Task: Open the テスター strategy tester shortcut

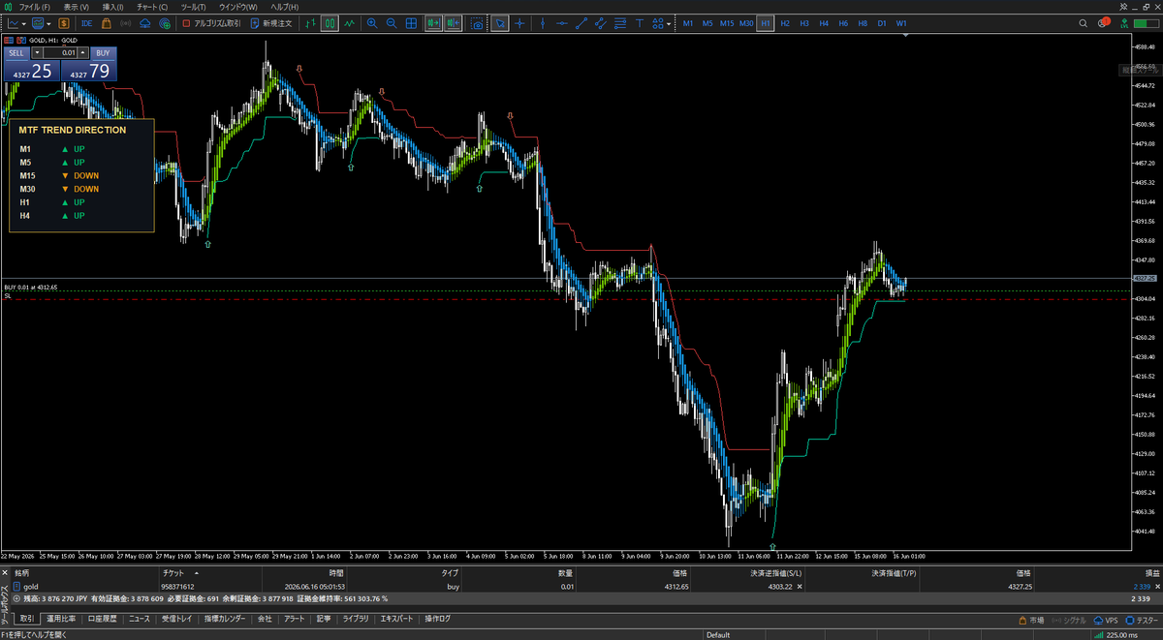Action: tap(1141, 620)
